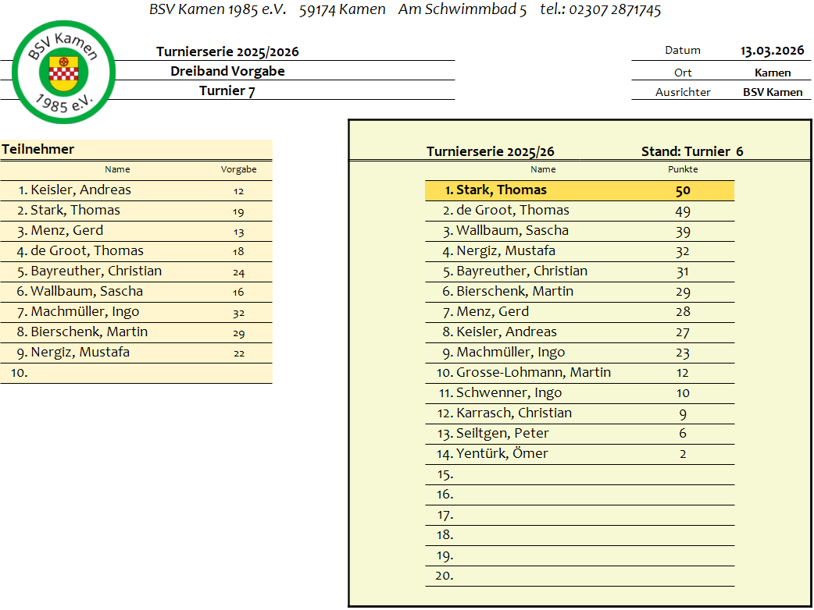The height and width of the screenshot is (610, 814).
Task: Click Vorgabe value 32 for Machmüller
Action: [x=238, y=312]
